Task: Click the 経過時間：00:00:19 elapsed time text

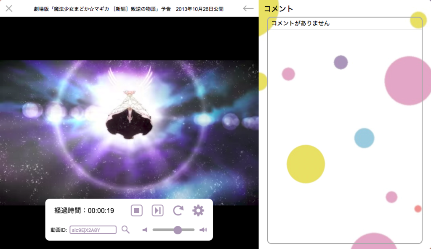Action: pyautogui.click(x=84, y=211)
